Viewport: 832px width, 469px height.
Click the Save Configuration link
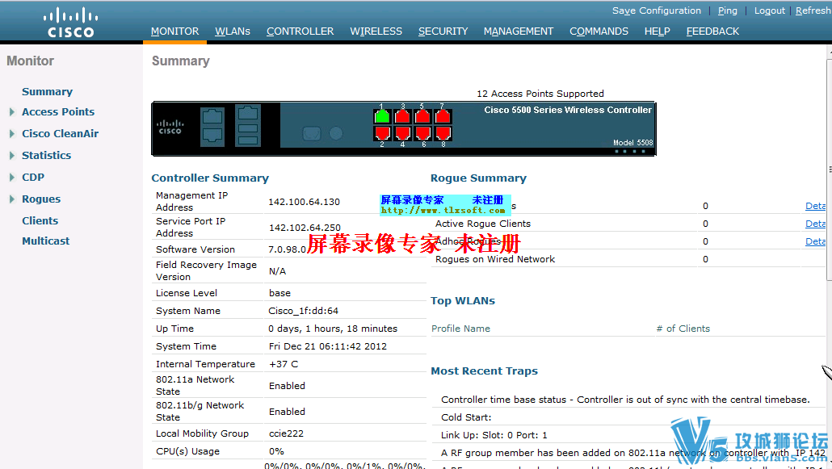(657, 10)
